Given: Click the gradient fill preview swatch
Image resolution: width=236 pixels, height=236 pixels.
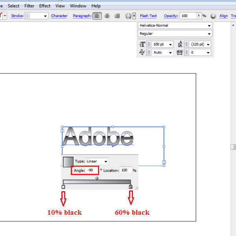Looking at the screenshot, I should pyautogui.click(x=68, y=162).
